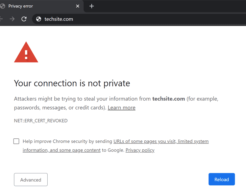246x190 pixels.
Task: Click the globe favicon on the tab
Action: pyautogui.click(x=3, y=6)
